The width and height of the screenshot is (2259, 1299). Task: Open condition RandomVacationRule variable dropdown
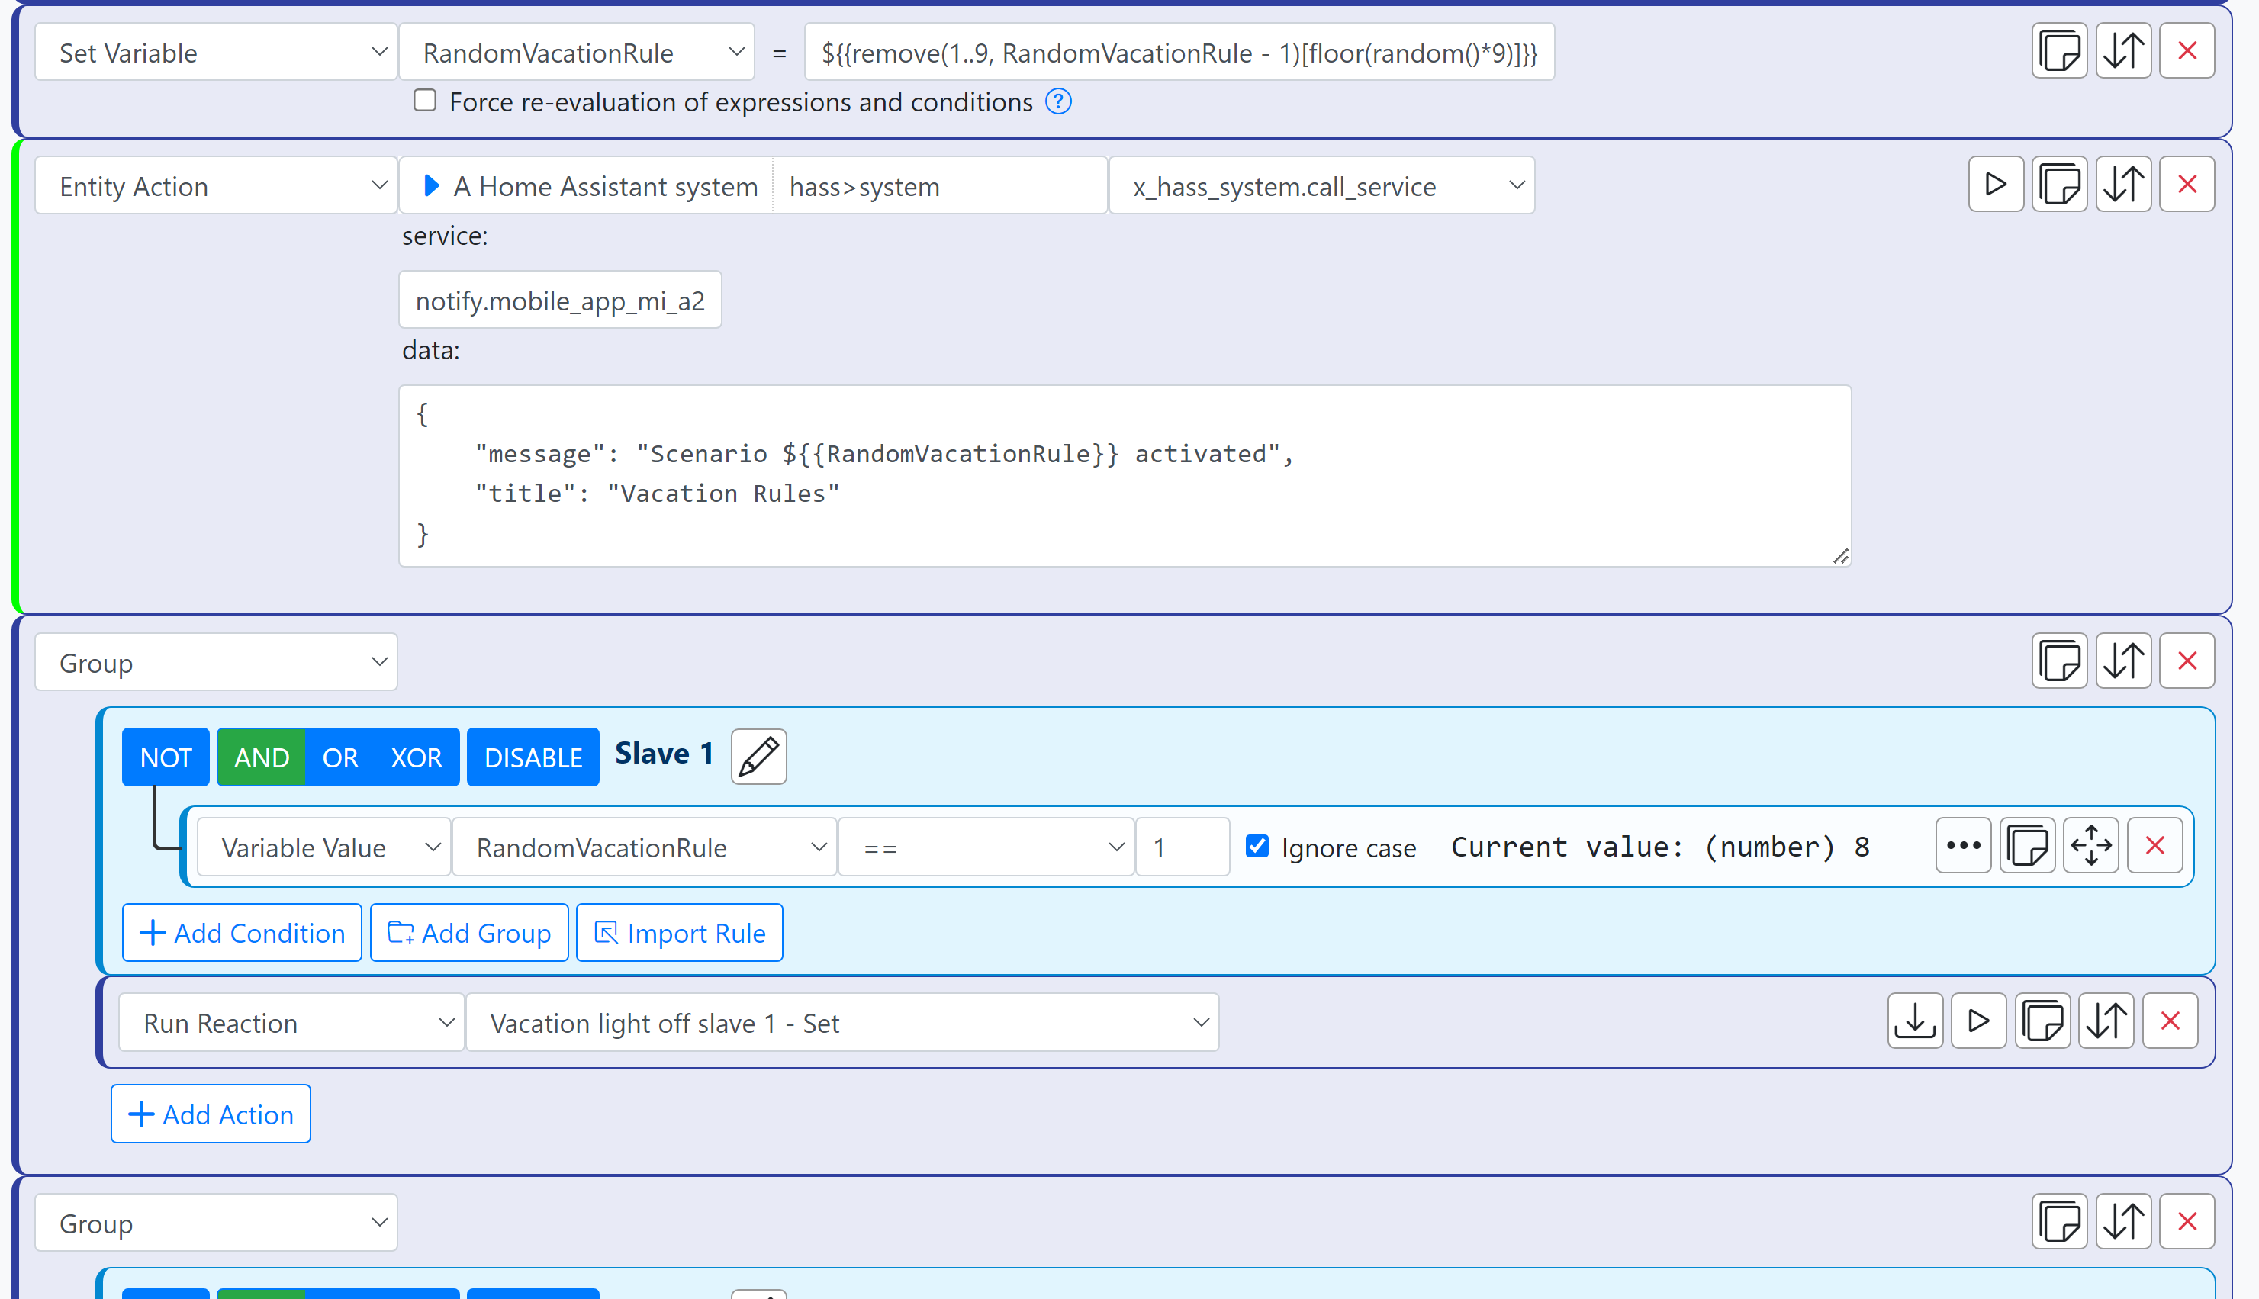tap(644, 847)
